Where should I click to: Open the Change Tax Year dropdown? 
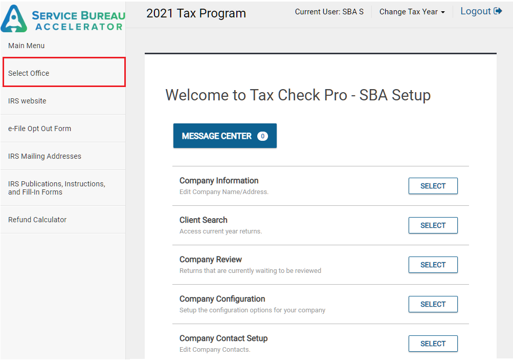coord(412,12)
